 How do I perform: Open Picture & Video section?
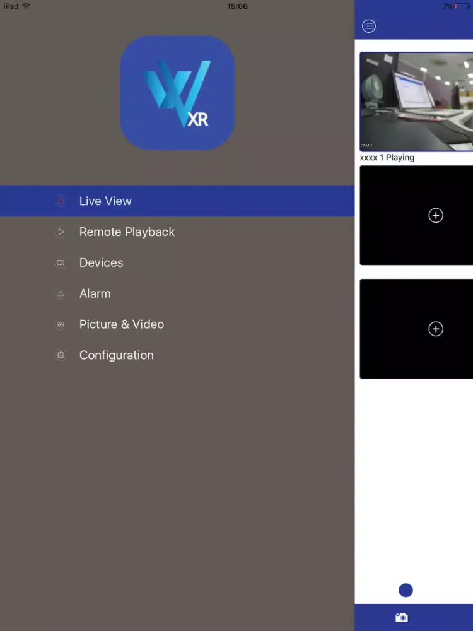click(x=177, y=324)
